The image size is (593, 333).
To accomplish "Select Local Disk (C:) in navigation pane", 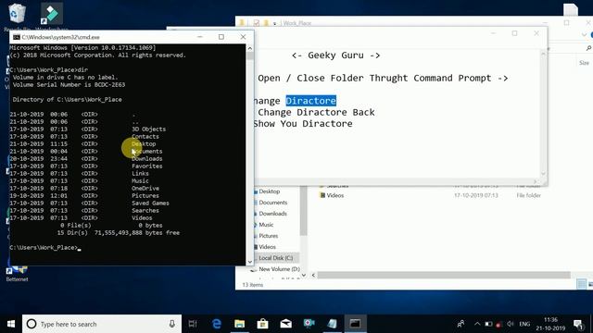I will tap(275, 258).
